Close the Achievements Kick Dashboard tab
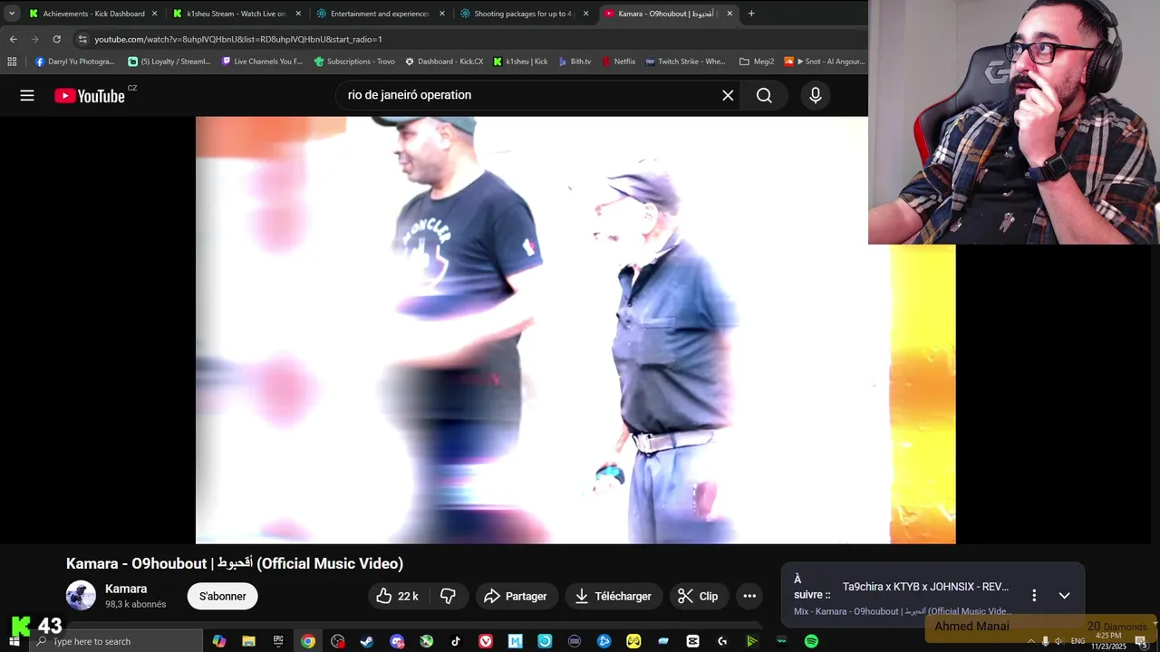This screenshot has height=652, width=1160. (x=154, y=14)
